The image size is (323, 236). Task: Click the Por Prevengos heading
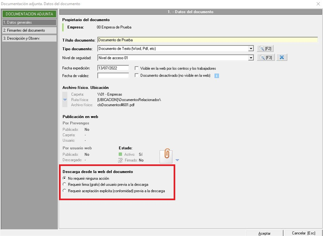point(76,123)
